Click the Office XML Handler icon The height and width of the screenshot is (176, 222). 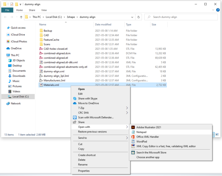click(133, 137)
